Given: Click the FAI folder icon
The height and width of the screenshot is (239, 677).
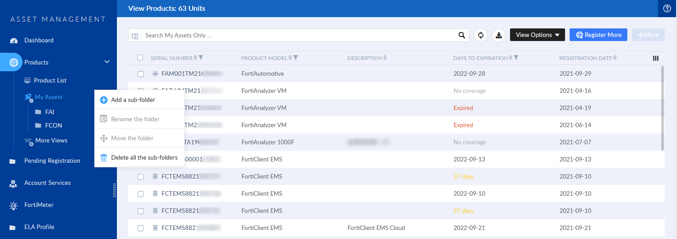Looking at the screenshot, I should click(x=38, y=112).
